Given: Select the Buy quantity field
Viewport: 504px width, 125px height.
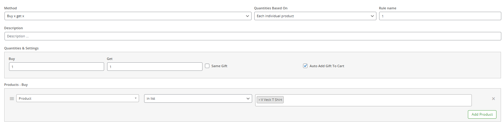Looking at the screenshot, I should [x=57, y=67].
